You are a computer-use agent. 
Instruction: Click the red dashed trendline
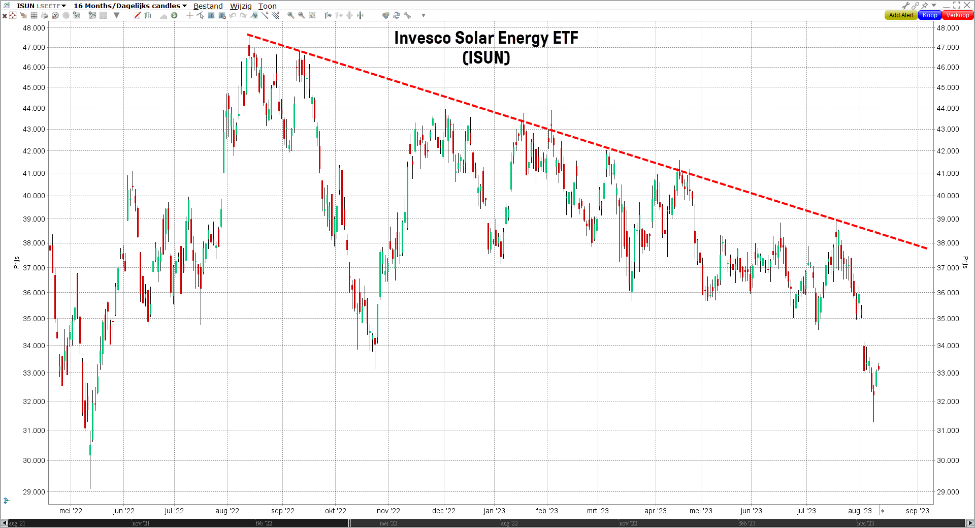coord(587,141)
